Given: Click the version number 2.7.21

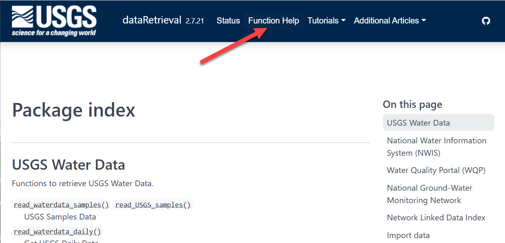Looking at the screenshot, I should [x=195, y=21].
